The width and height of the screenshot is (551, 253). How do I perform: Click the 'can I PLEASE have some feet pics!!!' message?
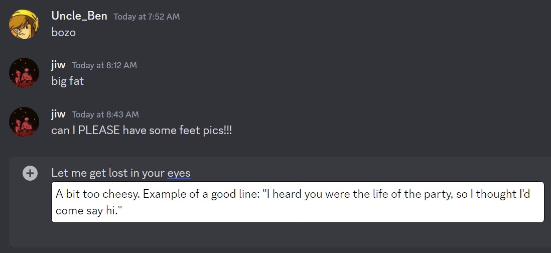(x=142, y=131)
